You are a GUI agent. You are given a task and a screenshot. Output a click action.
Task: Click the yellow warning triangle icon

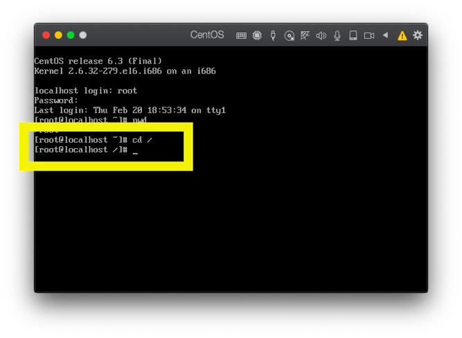click(402, 35)
